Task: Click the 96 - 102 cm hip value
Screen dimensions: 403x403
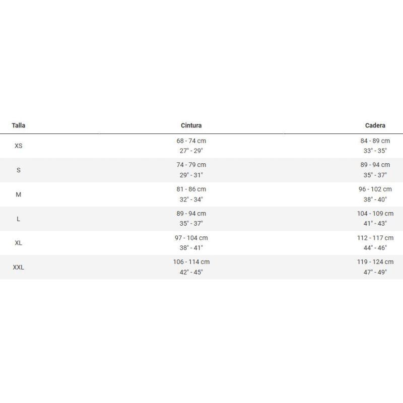Action: pos(375,189)
